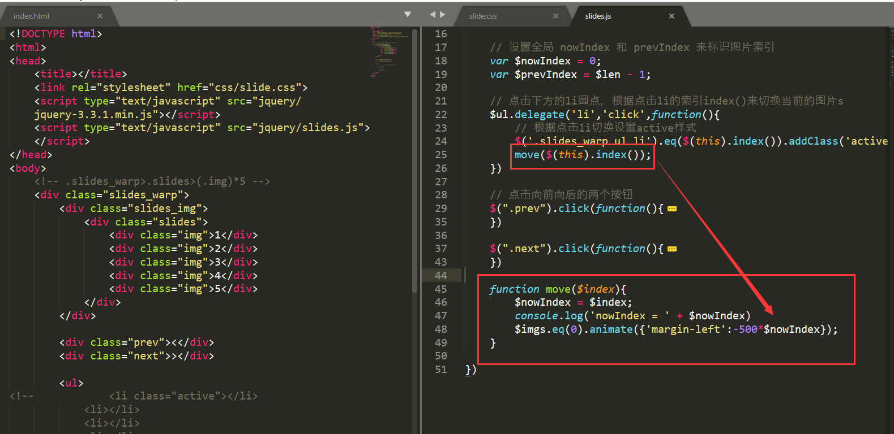Click the $(".next").click(function(){ line
Viewport: 894px width, 434px height.
(x=576, y=249)
